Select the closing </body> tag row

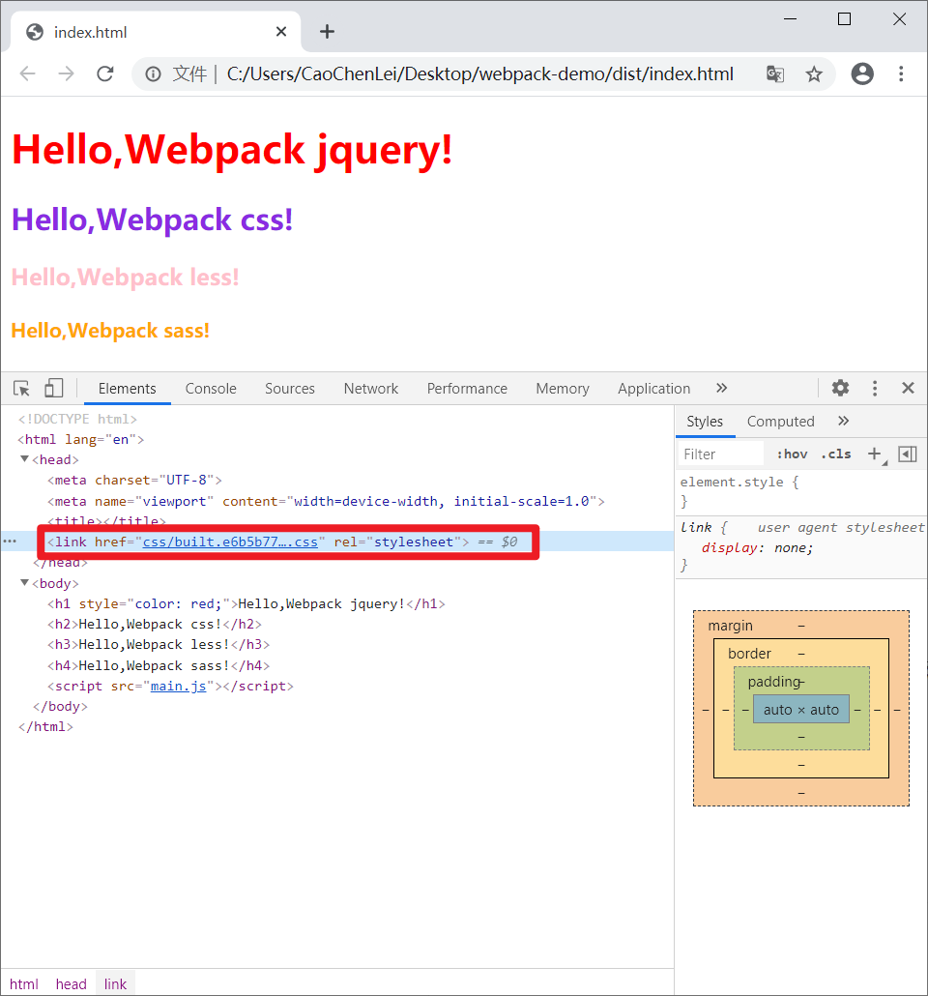click(60, 706)
